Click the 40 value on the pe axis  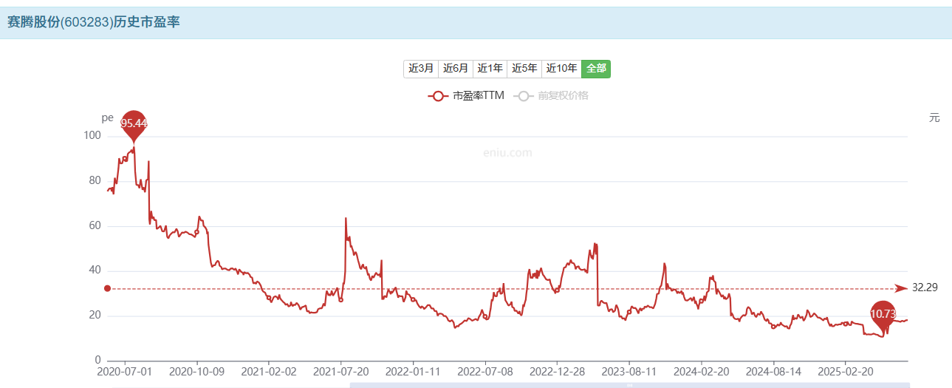click(x=96, y=270)
